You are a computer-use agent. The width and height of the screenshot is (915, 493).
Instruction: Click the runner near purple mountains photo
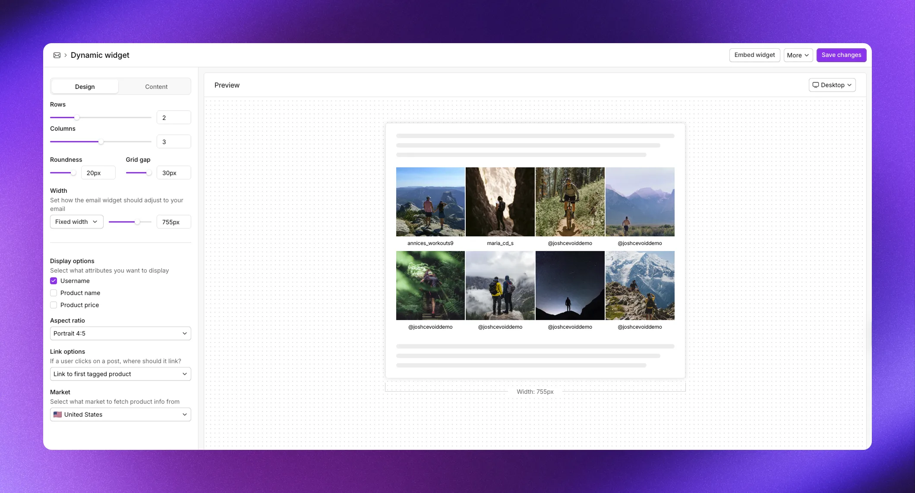click(x=640, y=202)
